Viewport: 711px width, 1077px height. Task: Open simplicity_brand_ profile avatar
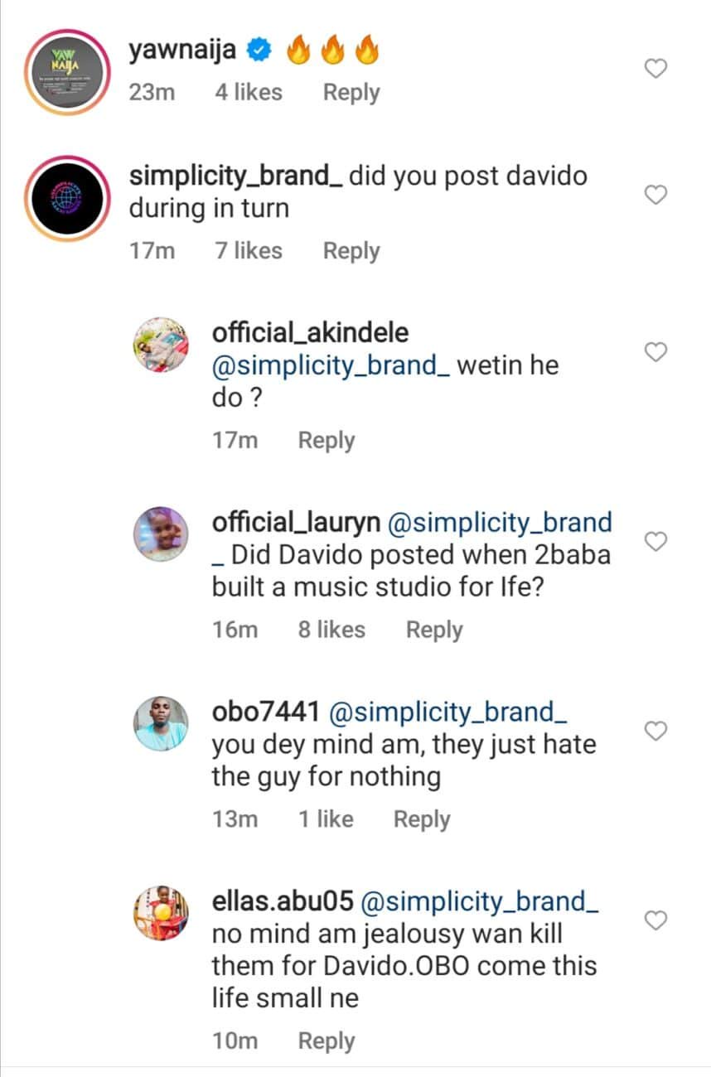(66, 199)
